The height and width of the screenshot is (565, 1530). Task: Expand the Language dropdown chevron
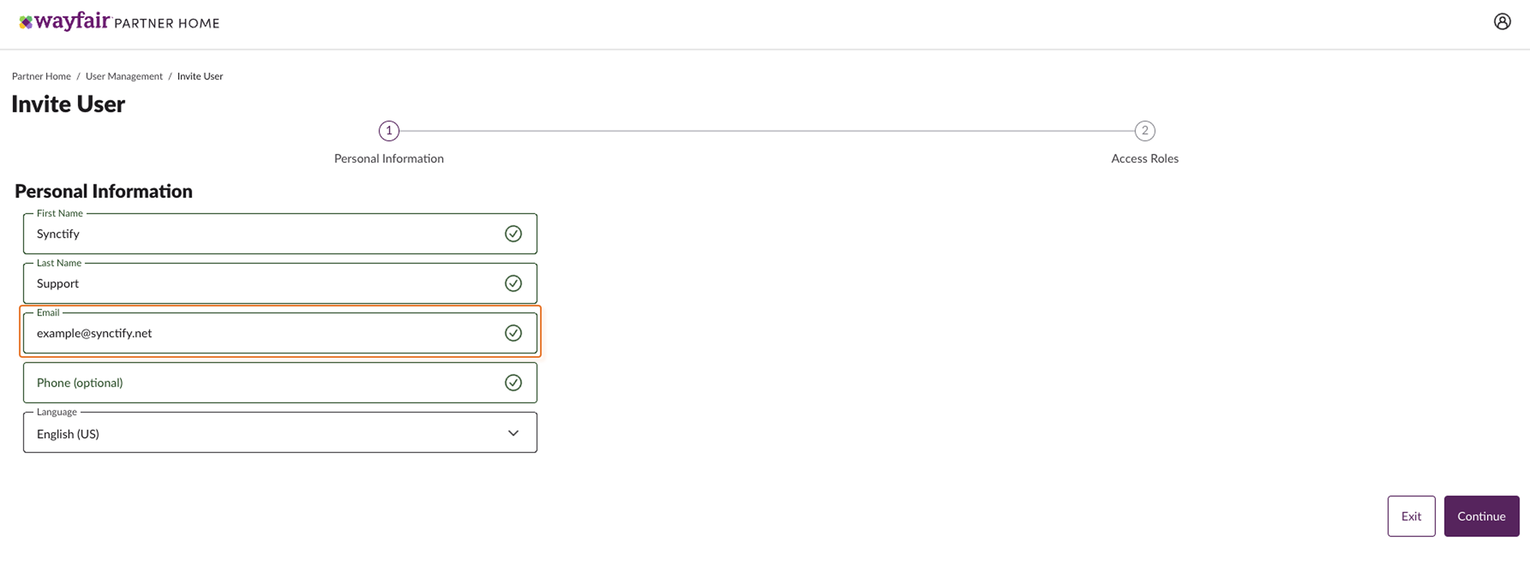pos(513,433)
